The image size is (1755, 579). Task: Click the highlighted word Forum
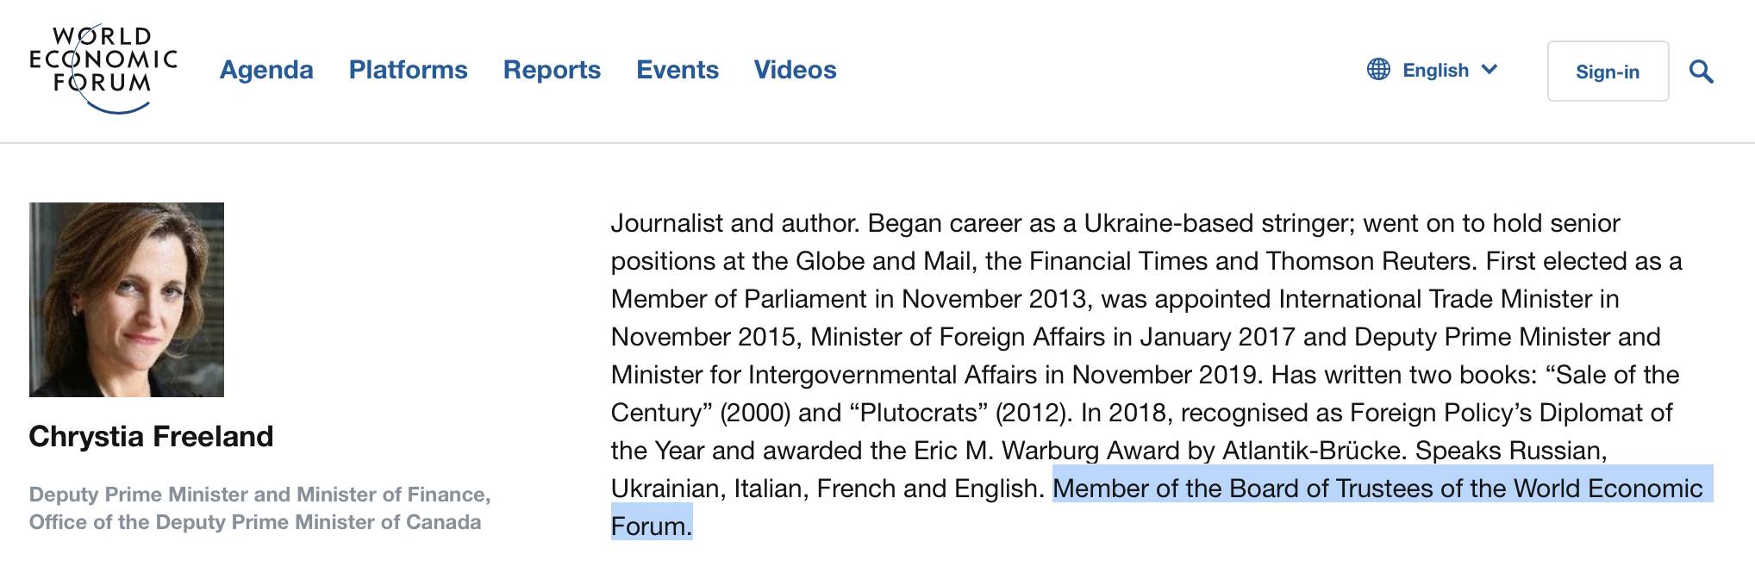(x=652, y=526)
